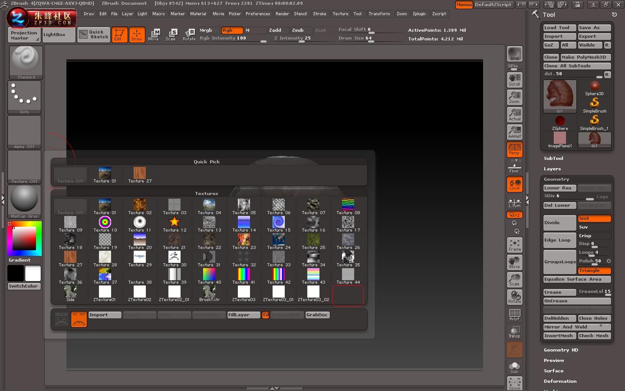Activate Draw mode button
The width and height of the screenshot is (625, 391).
137,34
